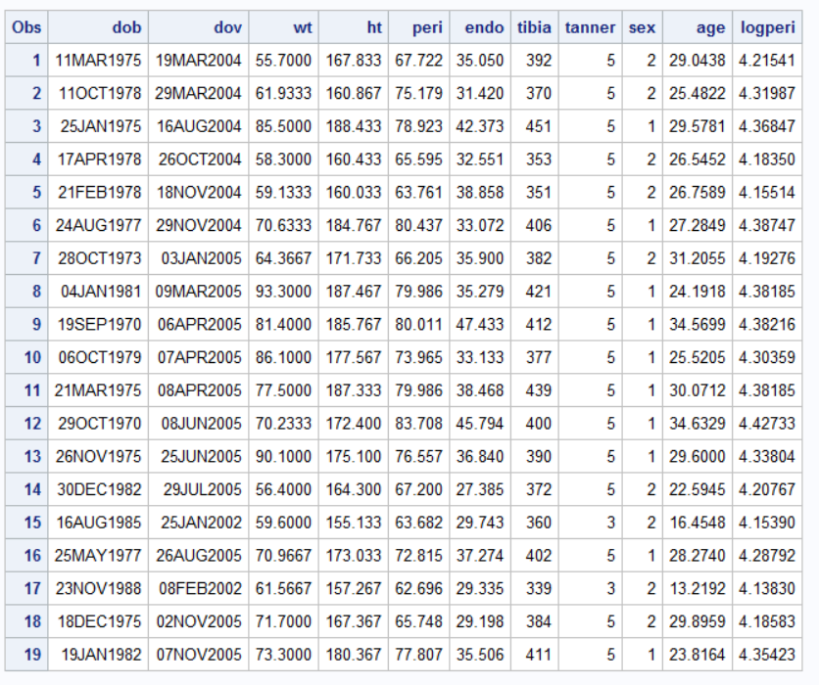Click date of birth 11MAR1975

98,61
